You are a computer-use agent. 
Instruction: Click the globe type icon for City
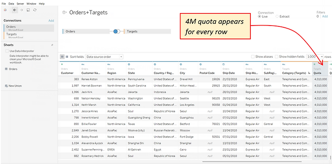181,64
